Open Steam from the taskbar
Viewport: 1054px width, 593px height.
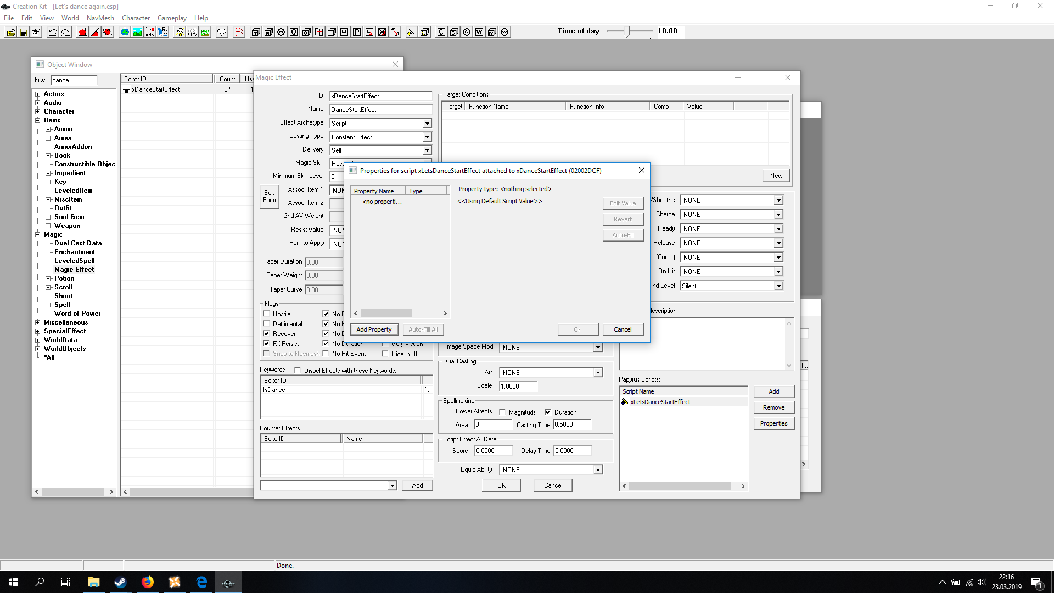pyautogui.click(x=120, y=582)
